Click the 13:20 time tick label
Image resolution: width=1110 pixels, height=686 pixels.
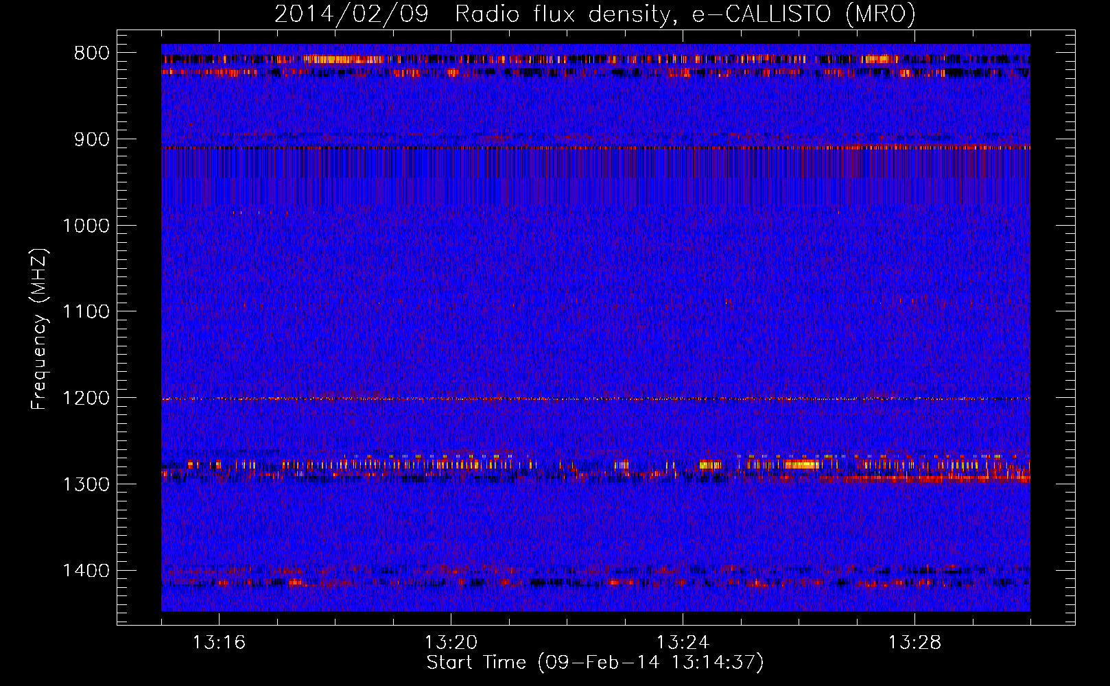[451, 643]
